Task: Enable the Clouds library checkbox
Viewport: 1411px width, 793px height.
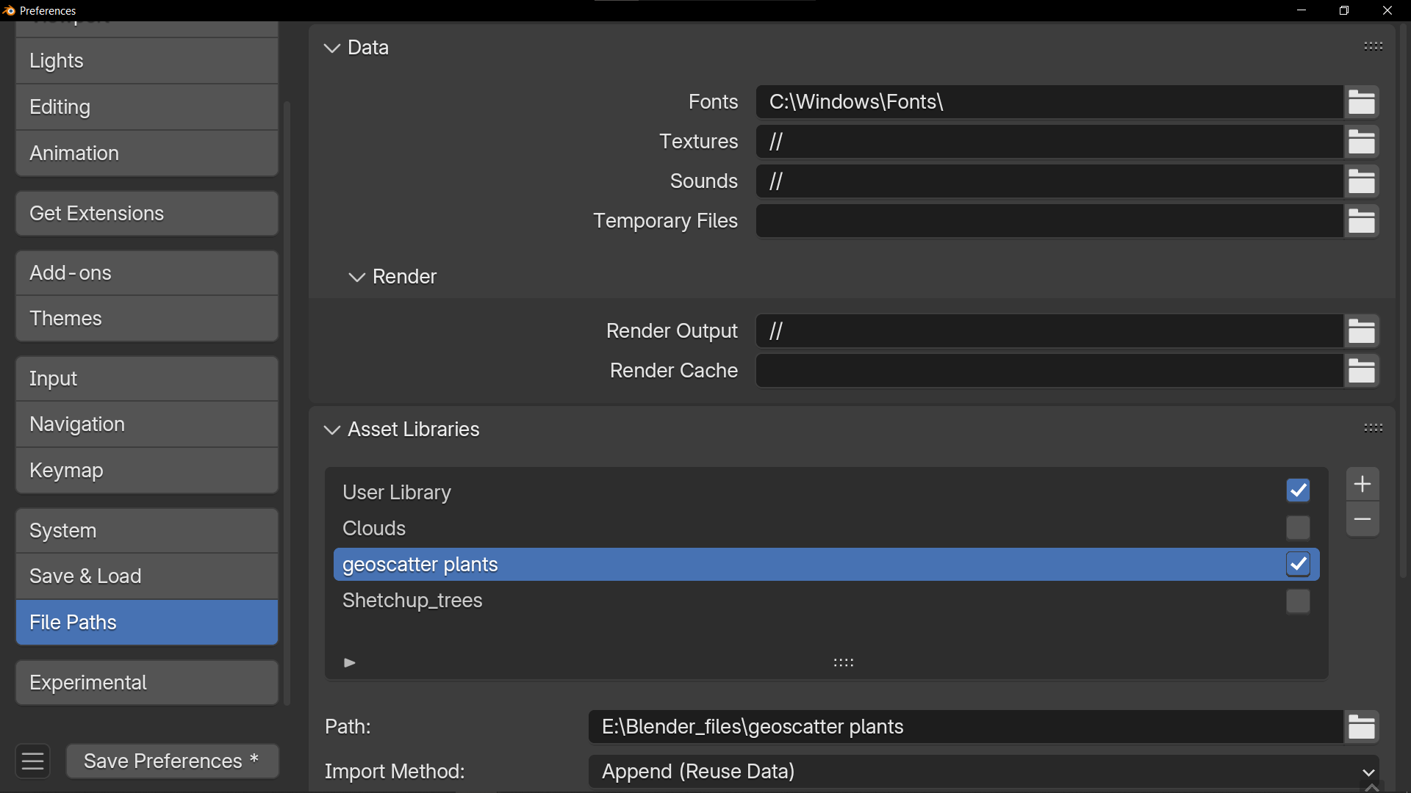Action: tap(1299, 528)
